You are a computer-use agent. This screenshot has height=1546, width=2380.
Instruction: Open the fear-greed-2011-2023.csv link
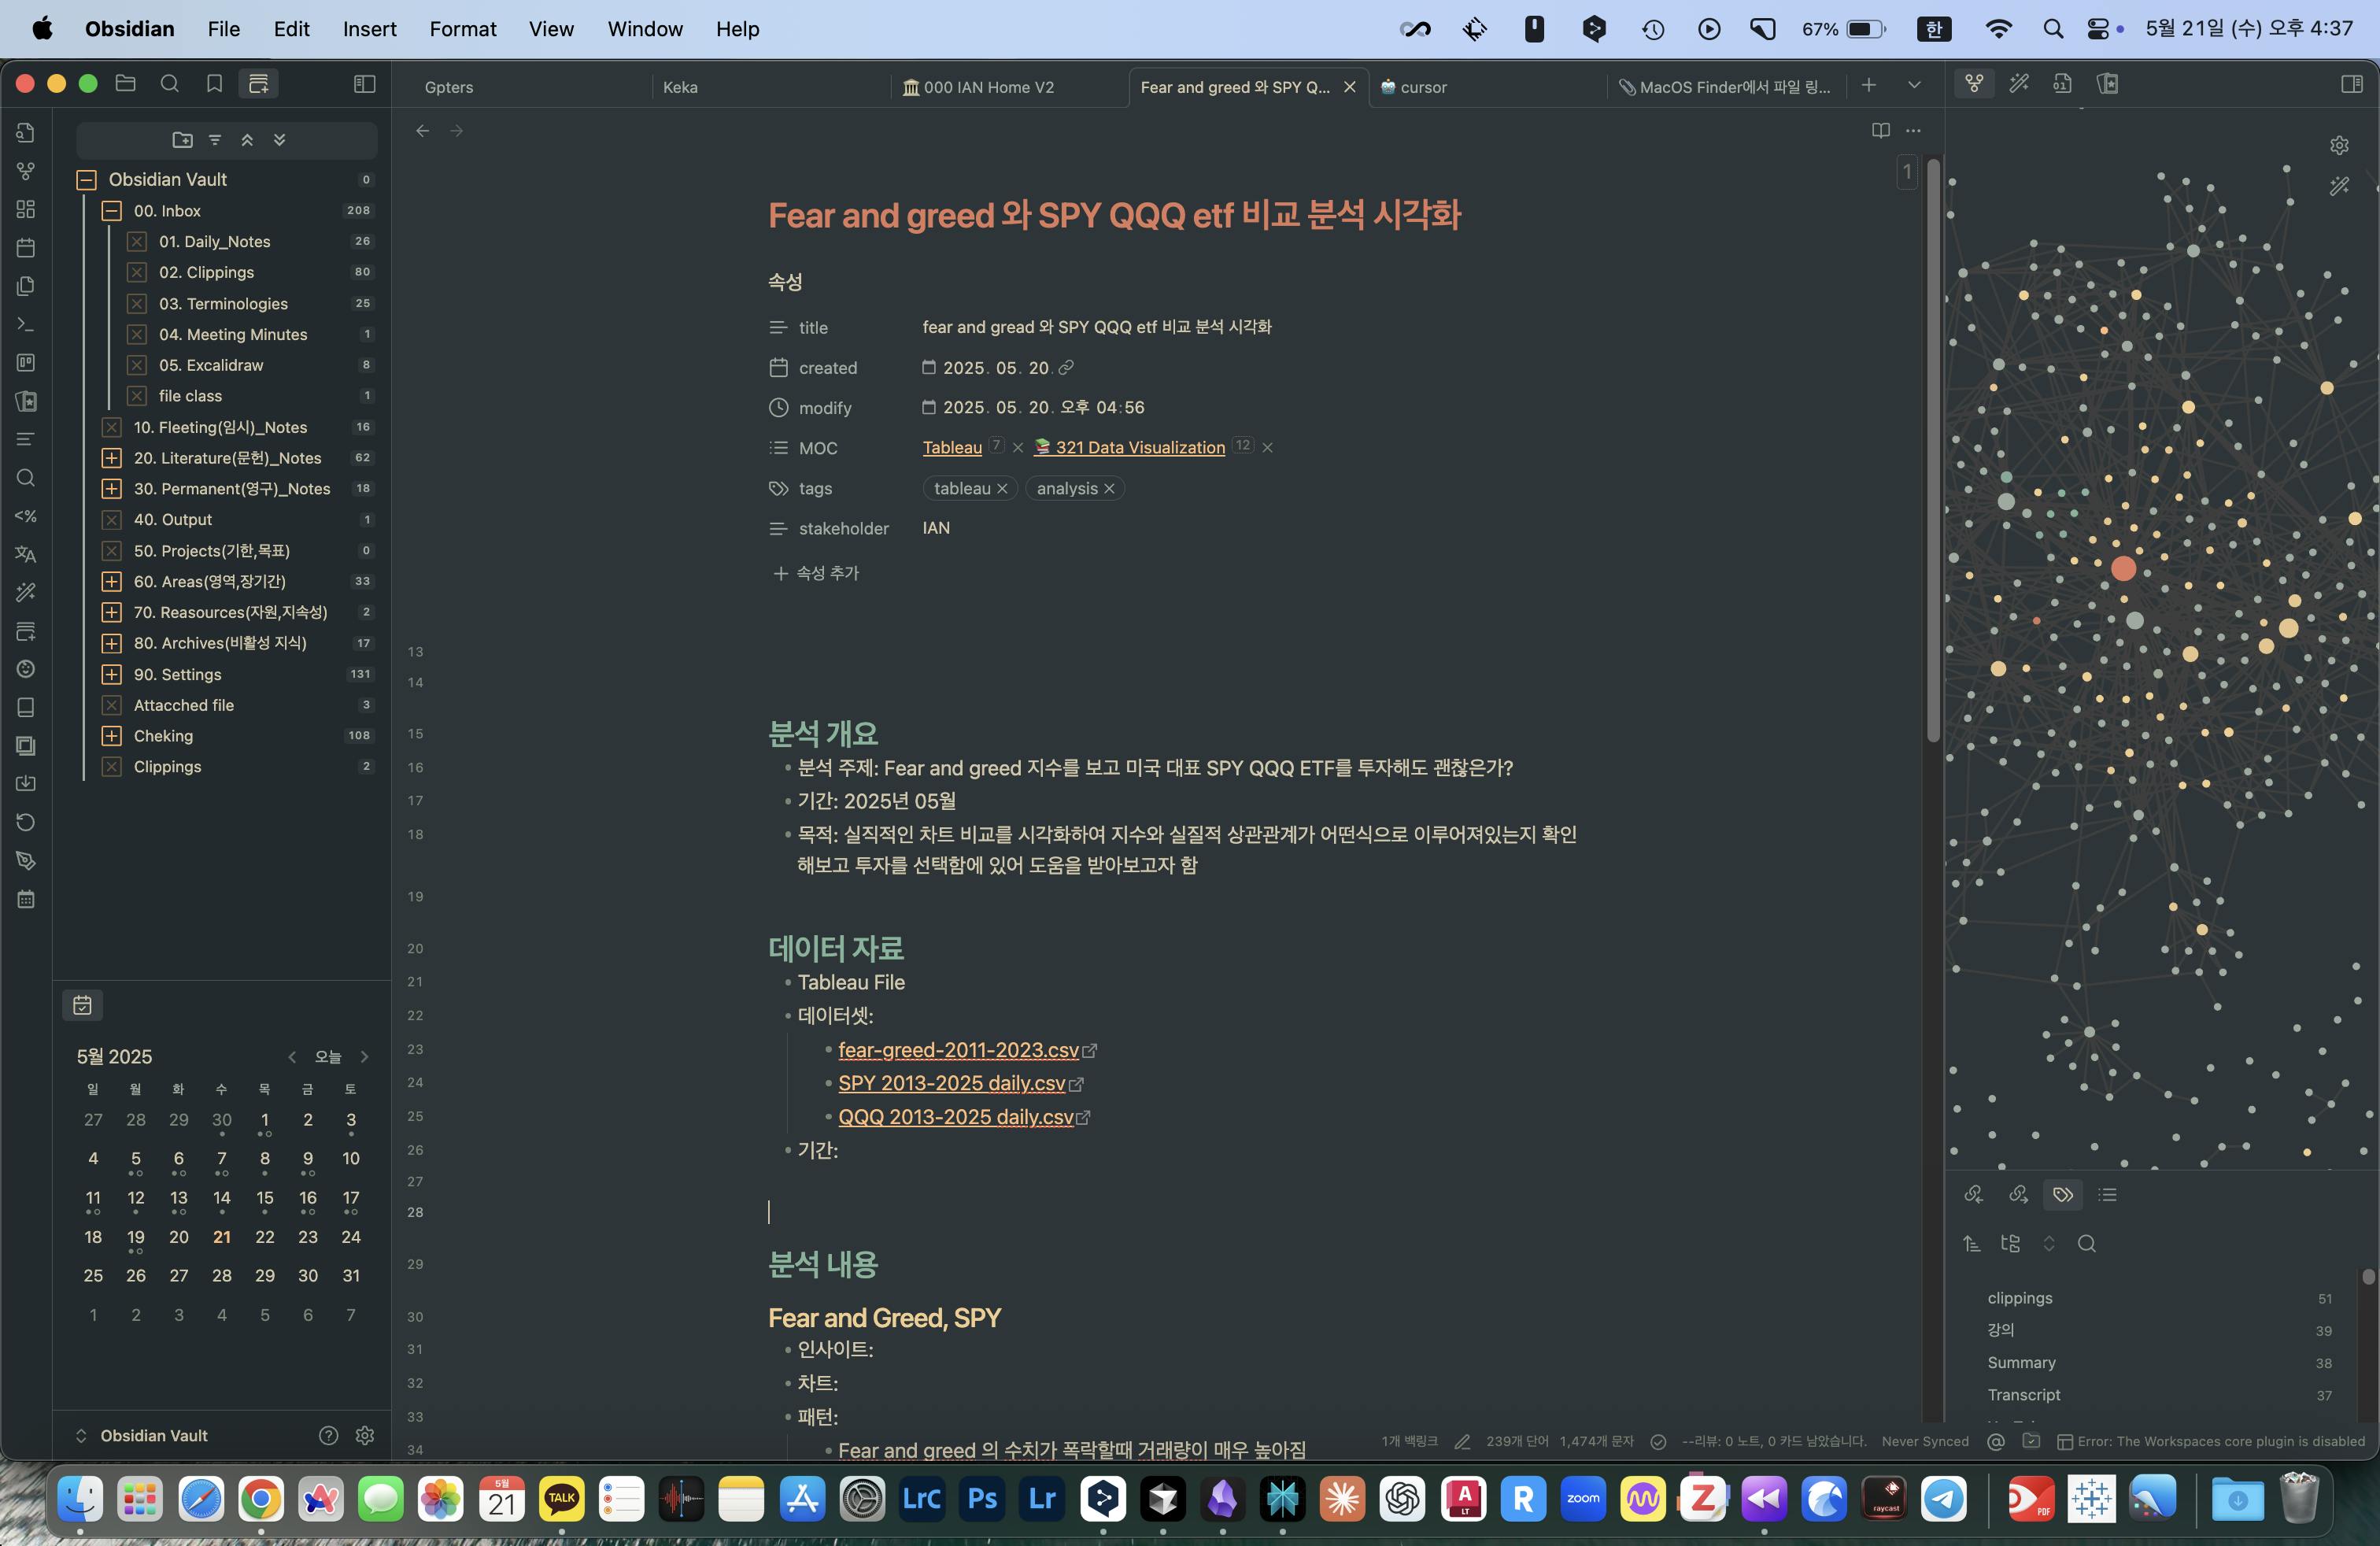(x=958, y=1050)
